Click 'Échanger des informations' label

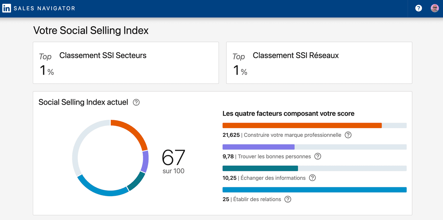273,178
